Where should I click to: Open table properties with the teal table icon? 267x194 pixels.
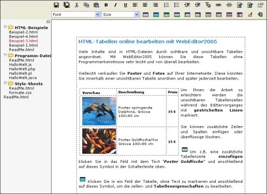click(x=156, y=15)
